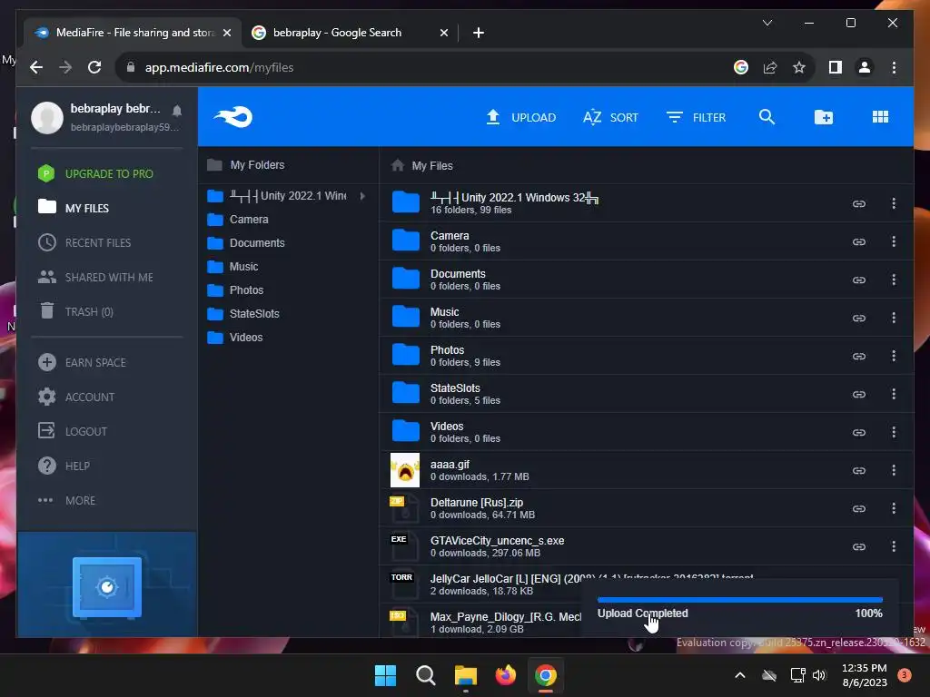Select Camera folder in folder tree
Viewport: 930px width, 697px height.
point(238,220)
